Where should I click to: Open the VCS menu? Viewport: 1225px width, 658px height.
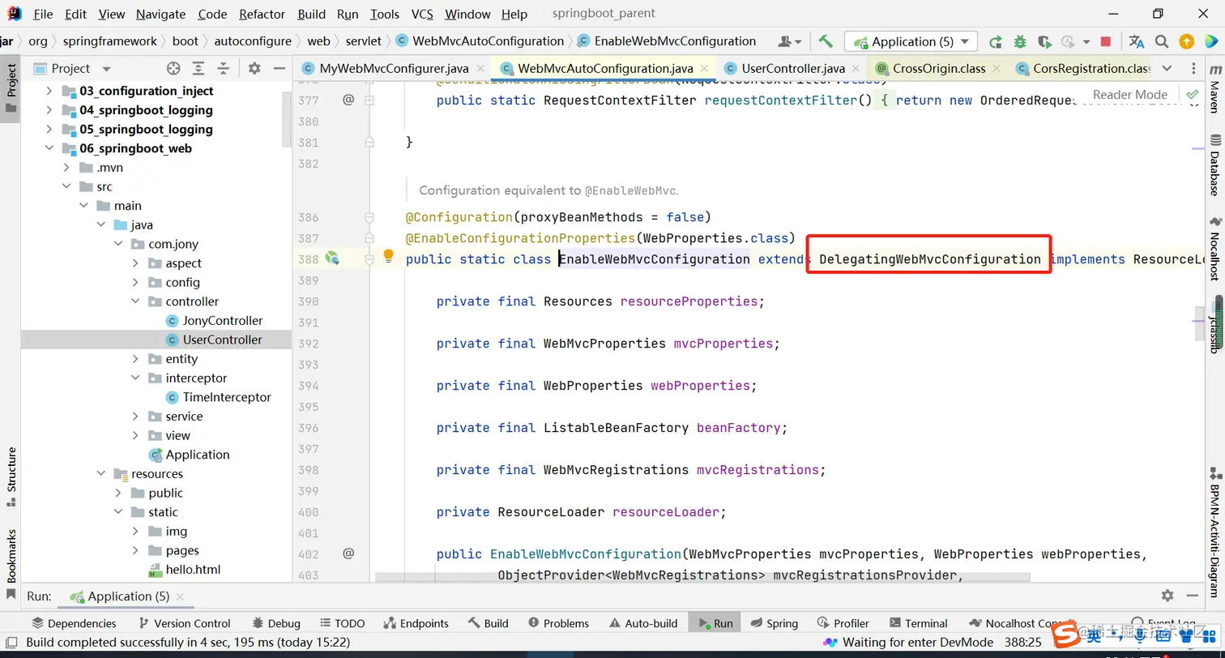422,14
